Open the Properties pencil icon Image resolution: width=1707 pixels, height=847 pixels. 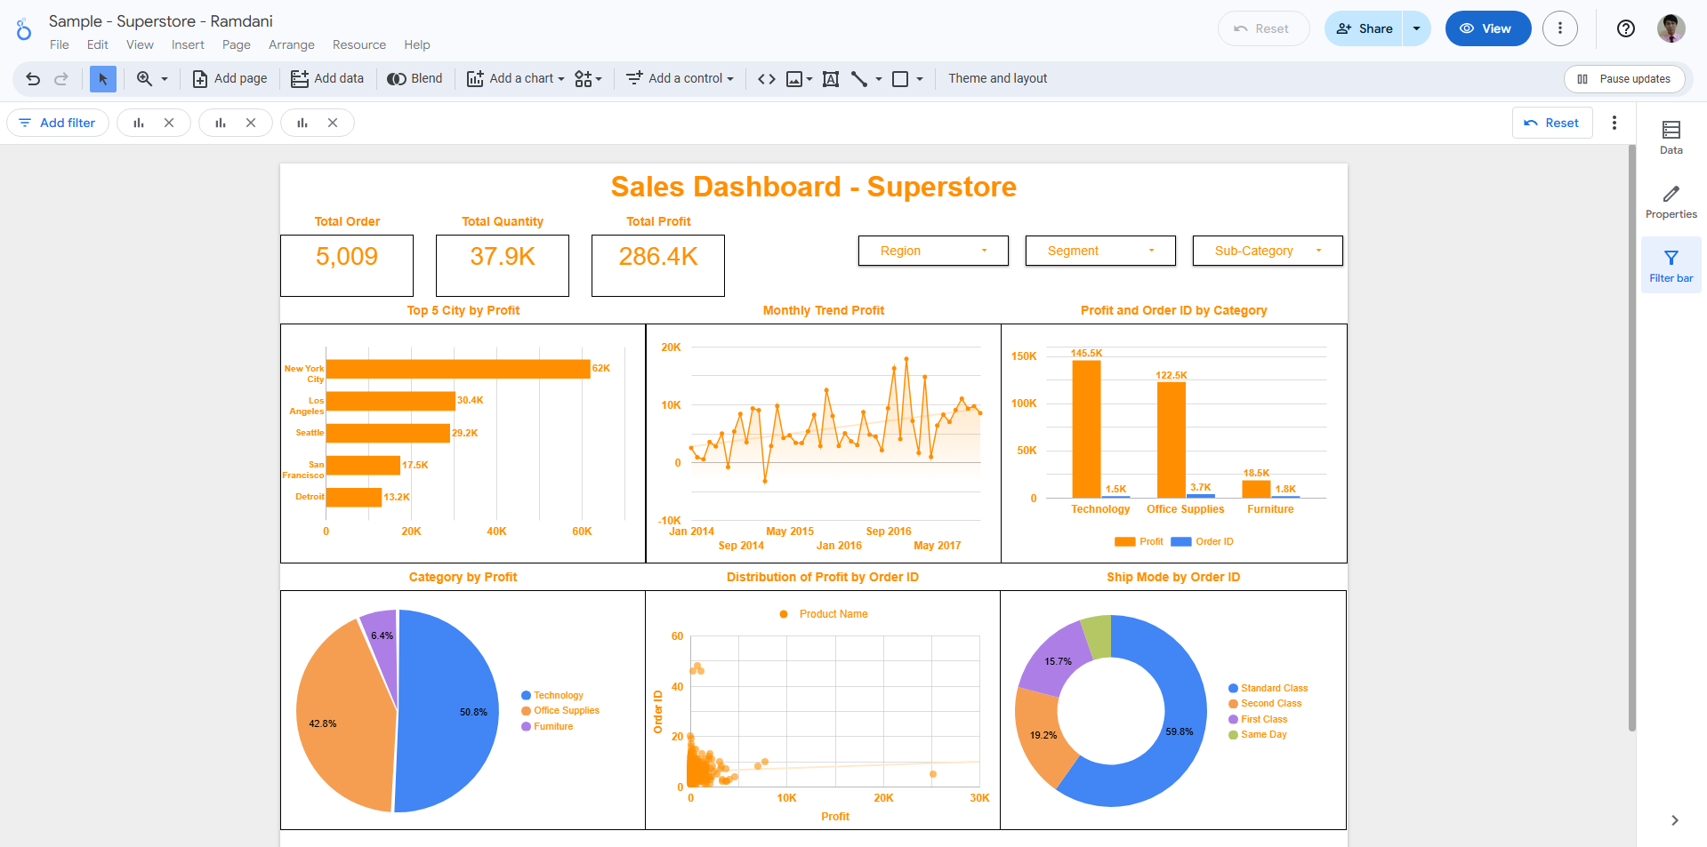(x=1671, y=201)
